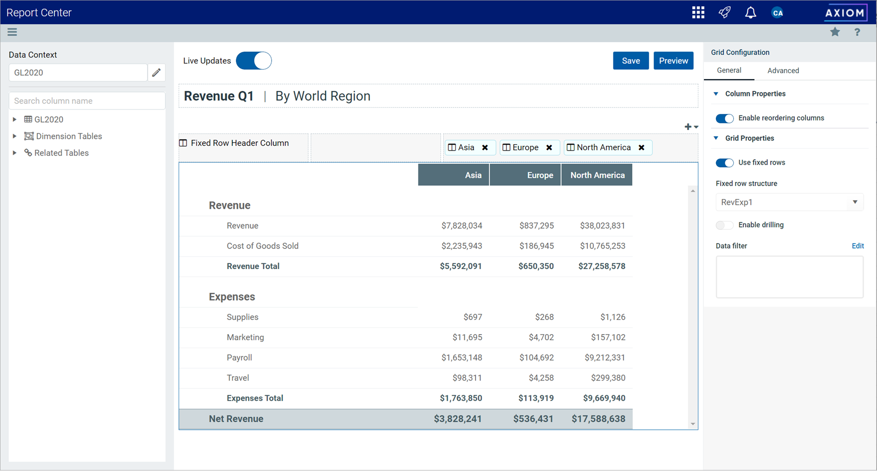Edit the data context with pencil icon
877x471 pixels.
click(156, 73)
